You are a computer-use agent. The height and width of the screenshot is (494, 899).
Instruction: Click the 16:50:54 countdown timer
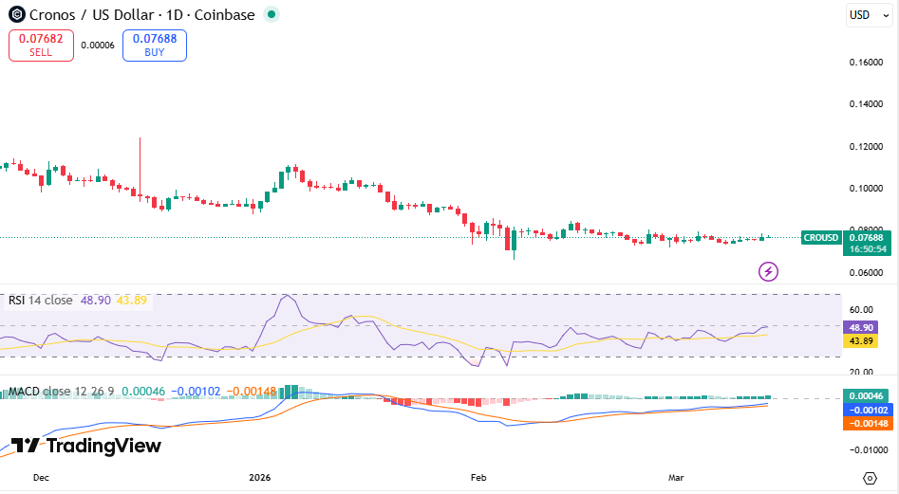tap(868, 249)
